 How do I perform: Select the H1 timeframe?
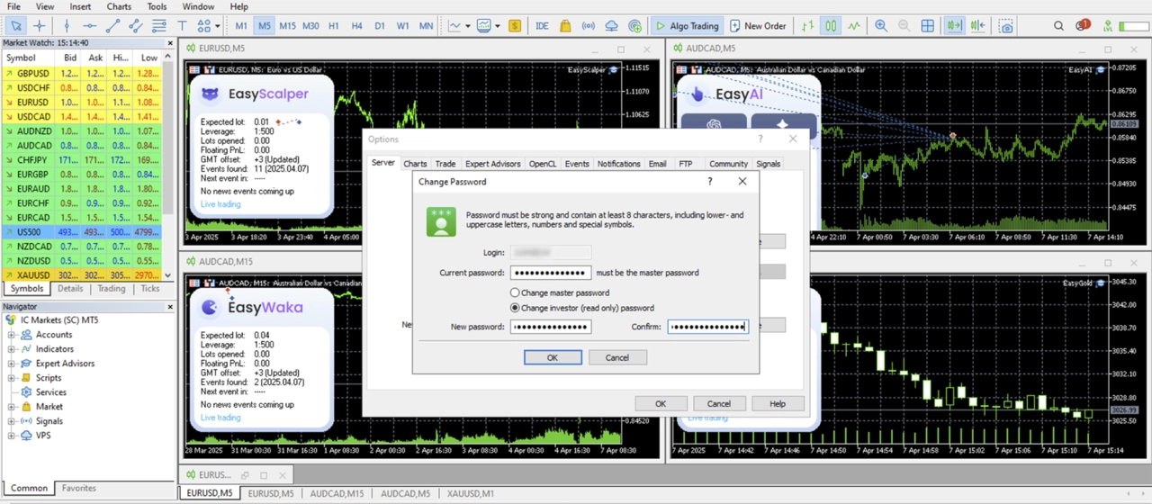[334, 26]
